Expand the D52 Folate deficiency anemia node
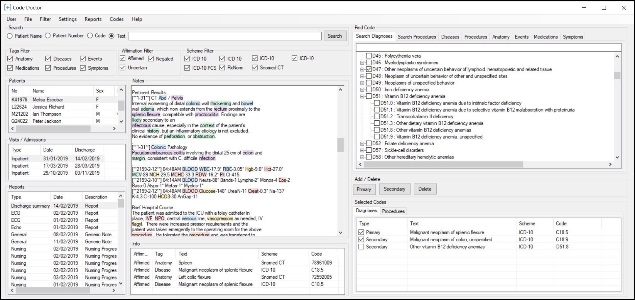Image resolution: width=635 pixels, height=300 pixels. 362,144
